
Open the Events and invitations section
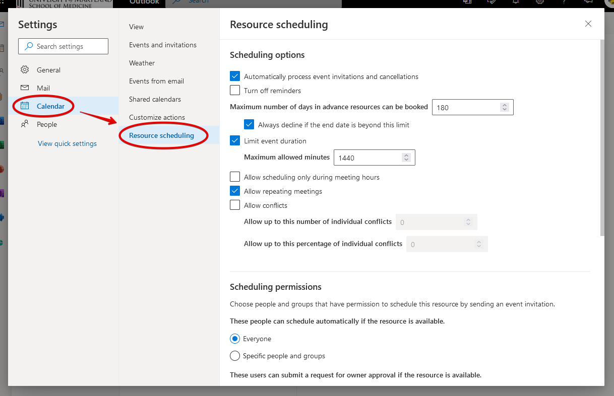click(163, 45)
